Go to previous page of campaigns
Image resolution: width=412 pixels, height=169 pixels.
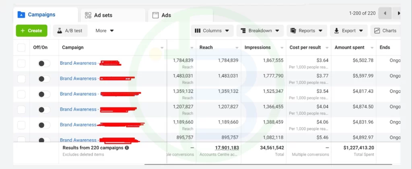385,13
